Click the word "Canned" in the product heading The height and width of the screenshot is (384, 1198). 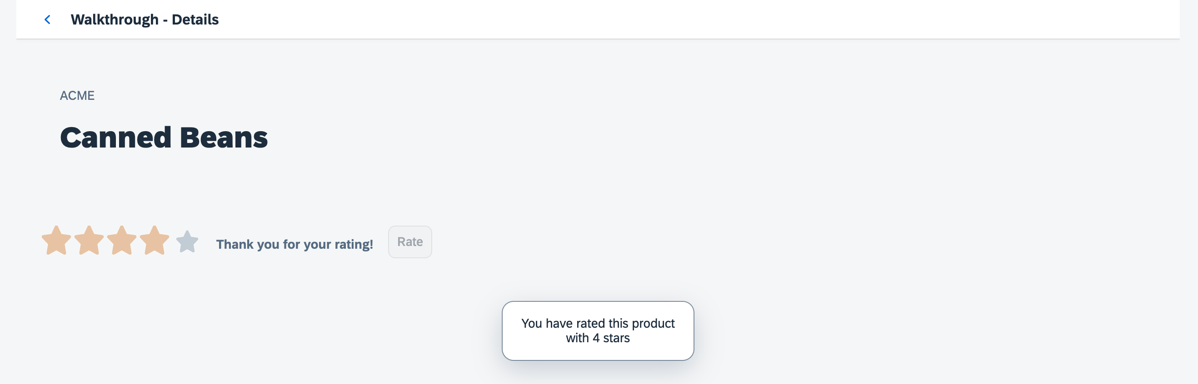[x=116, y=138]
